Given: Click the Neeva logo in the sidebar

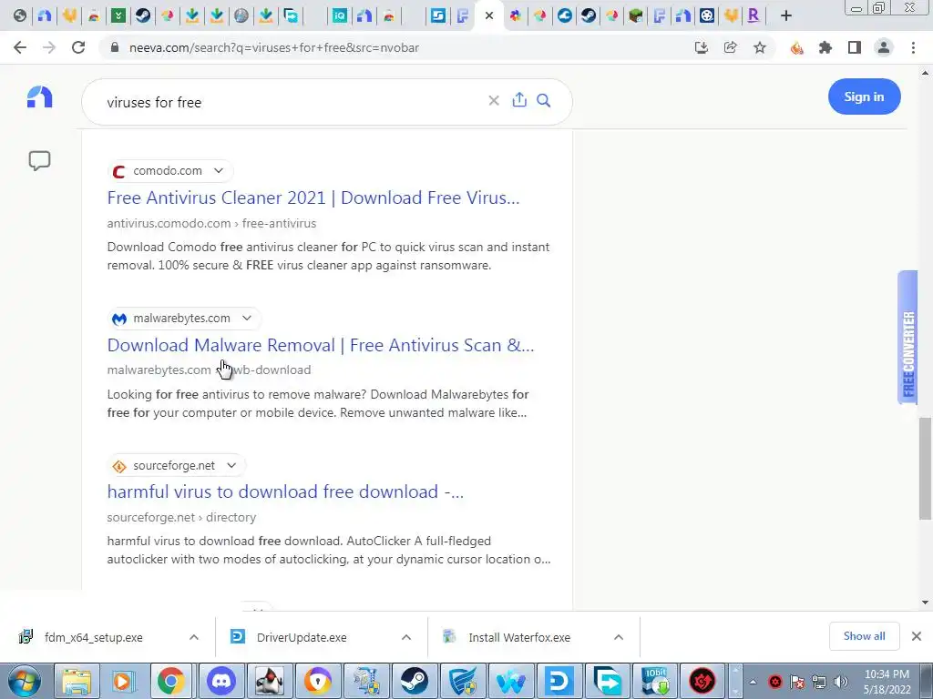Looking at the screenshot, I should tap(40, 96).
